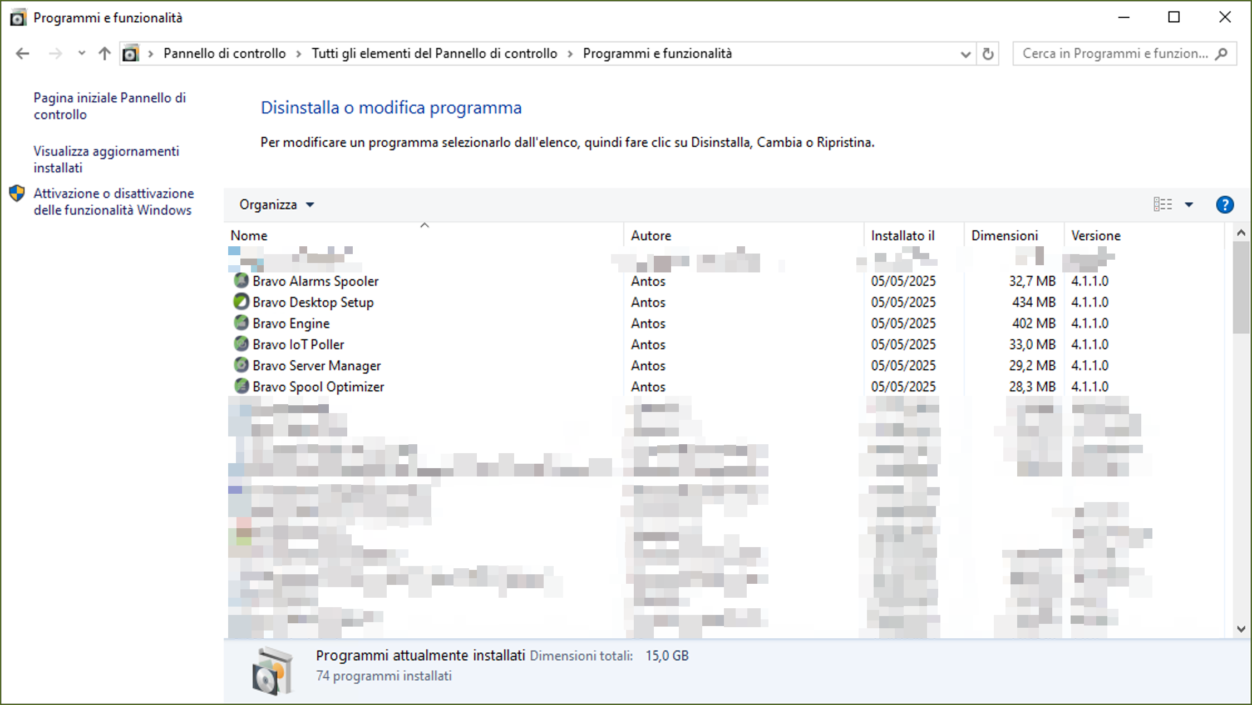Click the scrollbar down arrow
1252x705 pixels.
pos(1241,629)
